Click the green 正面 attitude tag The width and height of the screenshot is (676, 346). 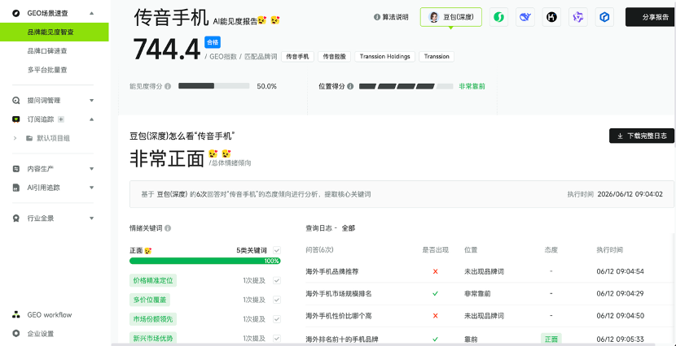[551, 340]
